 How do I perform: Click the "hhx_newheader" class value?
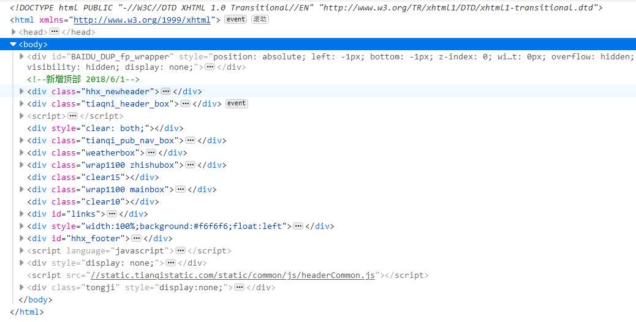(117, 91)
